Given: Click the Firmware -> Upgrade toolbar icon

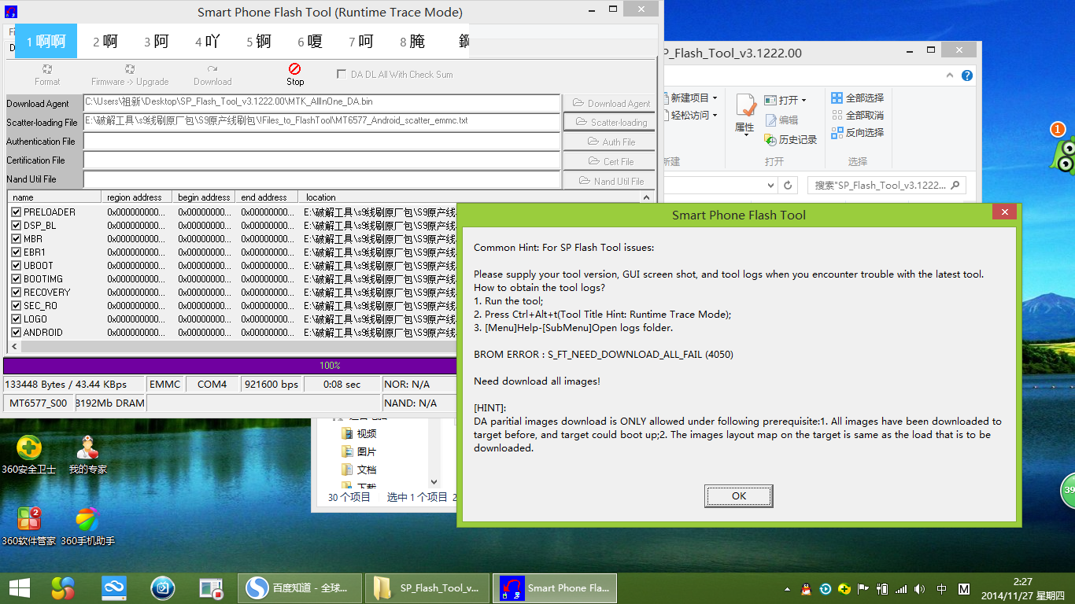Looking at the screenshot, I should tap(130, 75).
